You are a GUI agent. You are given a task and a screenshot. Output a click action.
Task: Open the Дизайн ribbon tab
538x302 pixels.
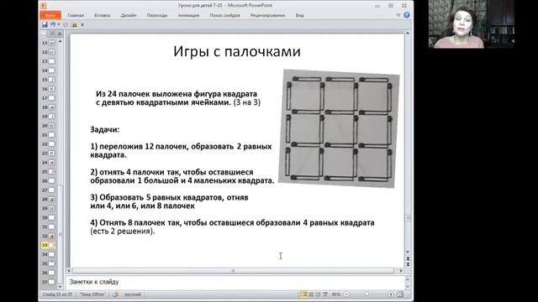pos(129,15)
